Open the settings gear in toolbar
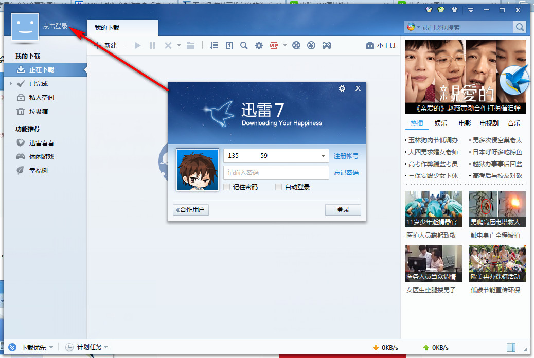 tap(259, 45)
